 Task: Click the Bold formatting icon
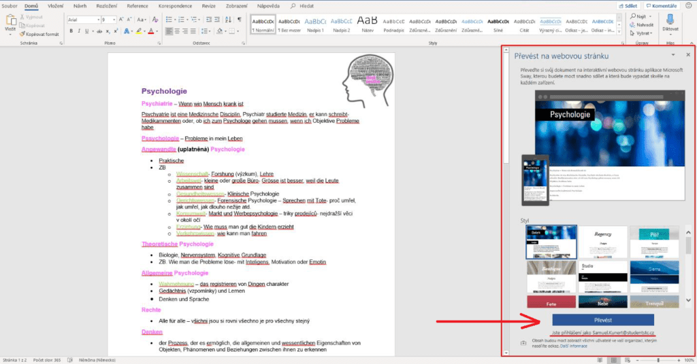[x=71, y=31]
